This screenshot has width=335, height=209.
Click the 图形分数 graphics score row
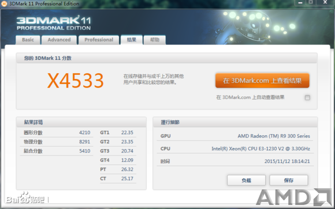pyautogui.click(x=57, y=132)
